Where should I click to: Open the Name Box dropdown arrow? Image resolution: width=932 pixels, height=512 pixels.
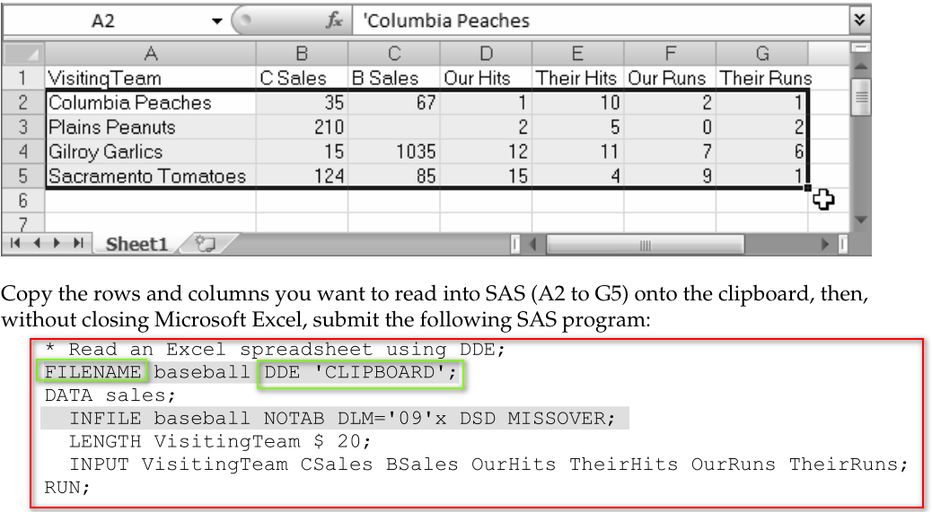pyautogui.click(x=216, y=22)
